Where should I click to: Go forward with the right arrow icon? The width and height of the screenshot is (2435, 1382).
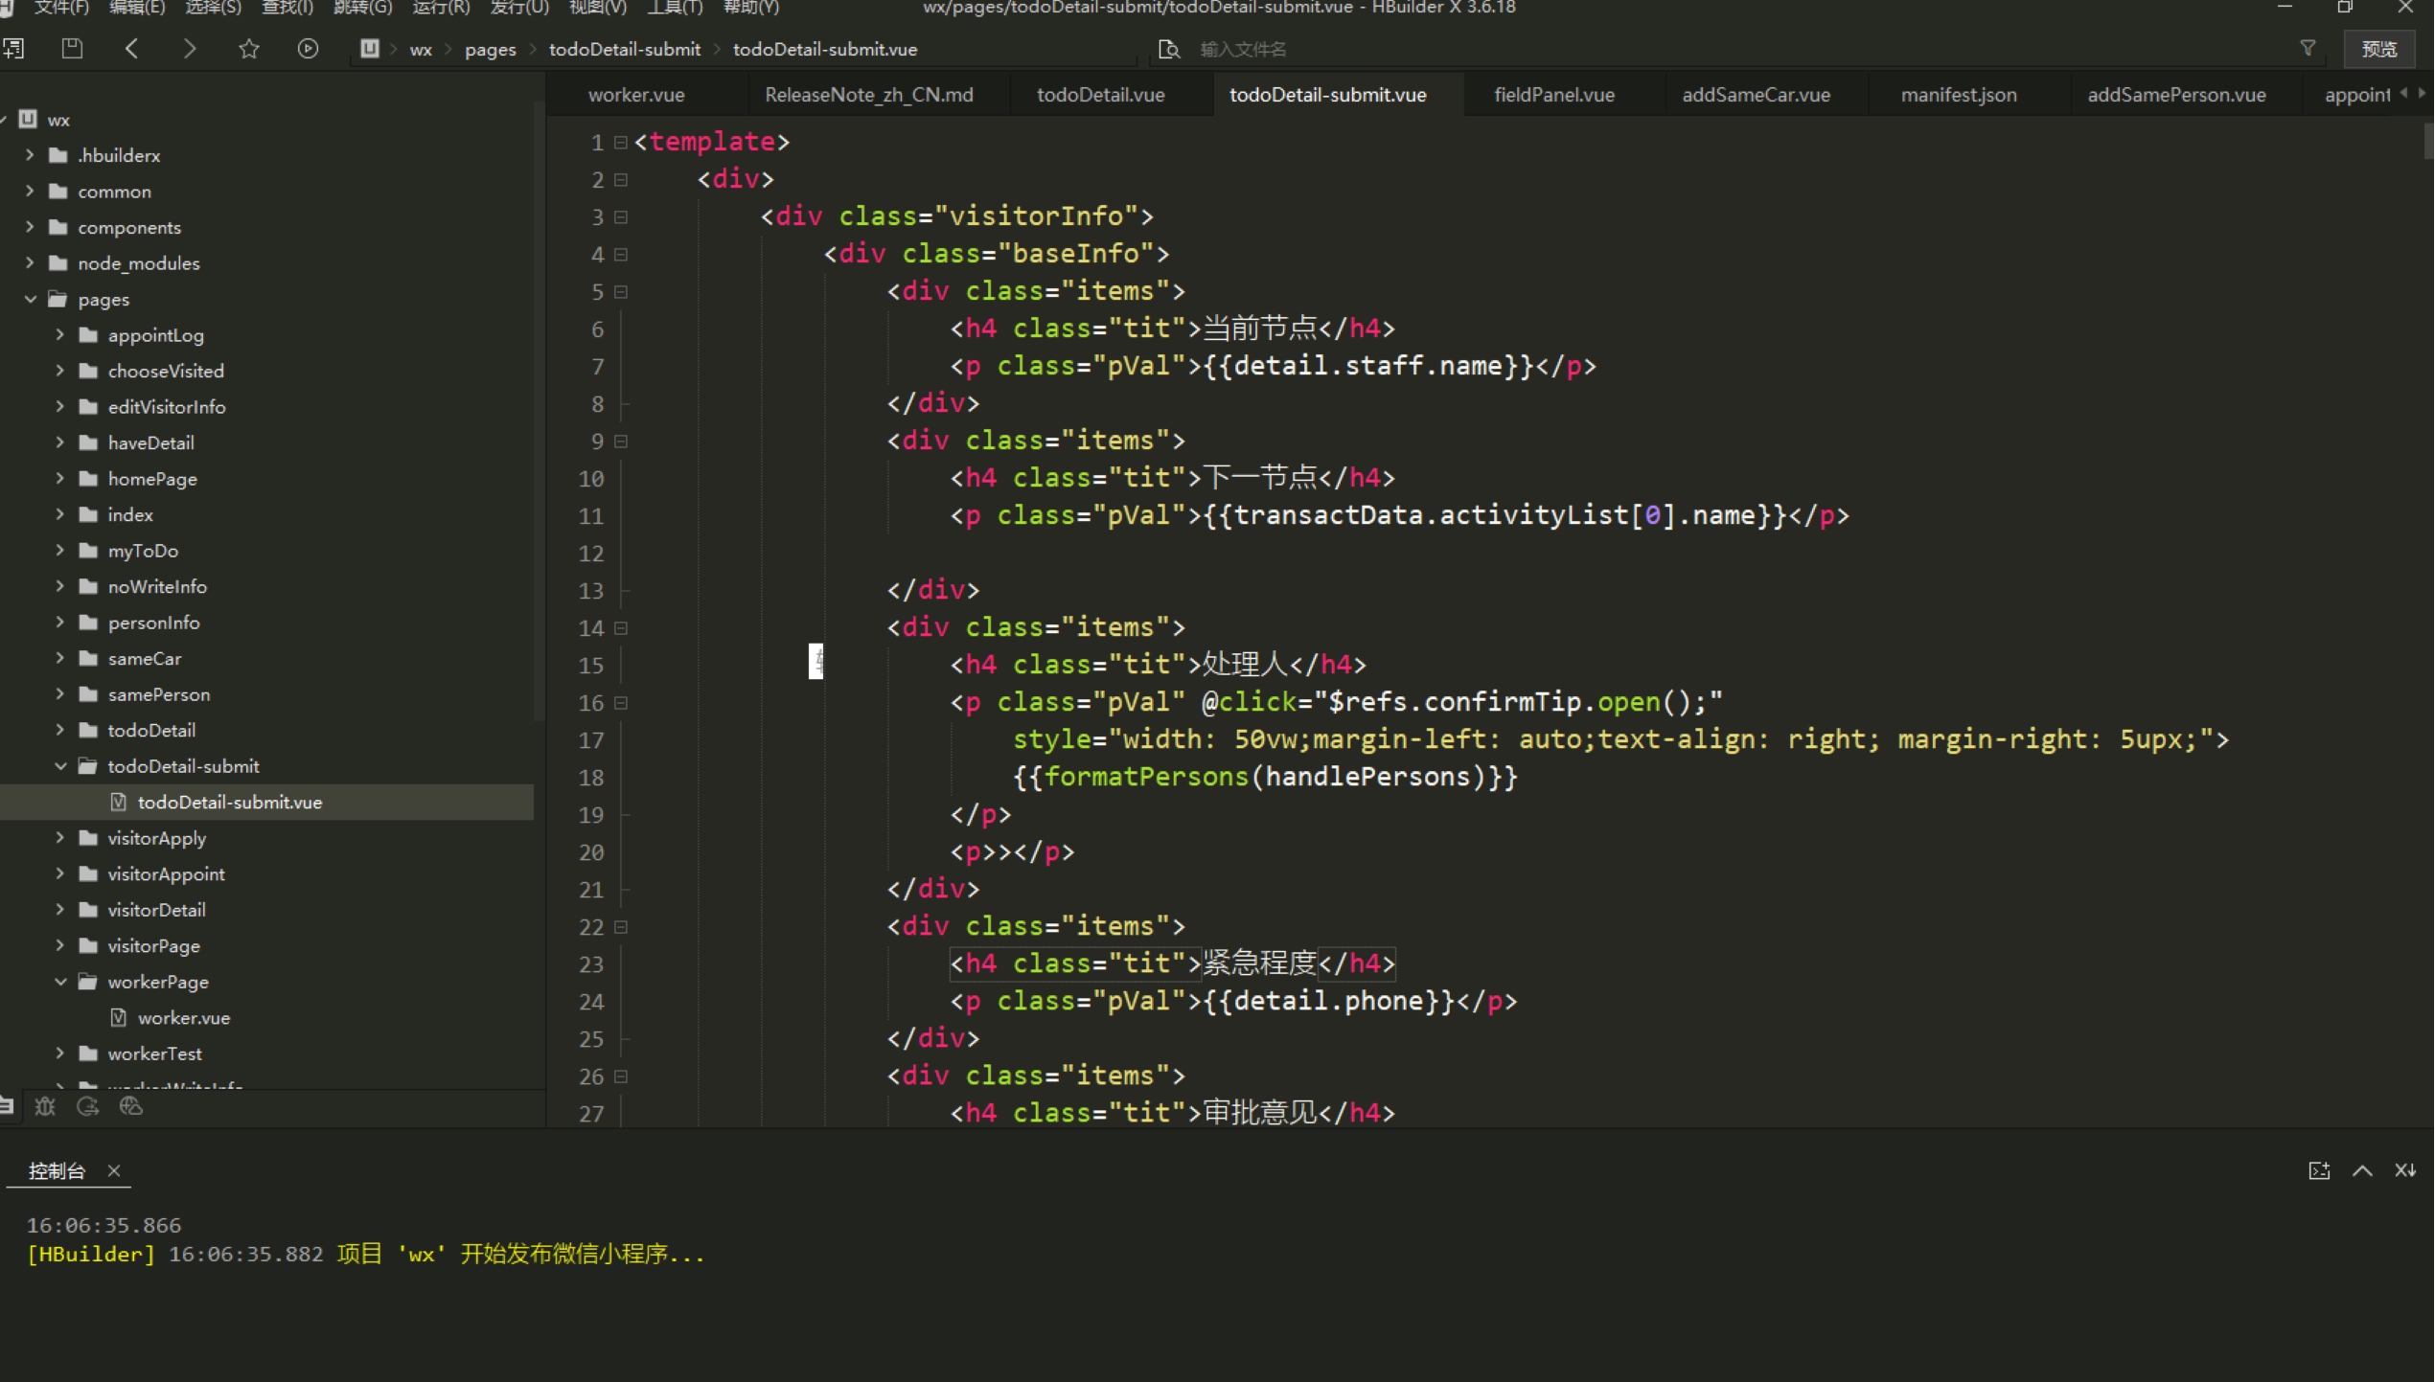190,48
